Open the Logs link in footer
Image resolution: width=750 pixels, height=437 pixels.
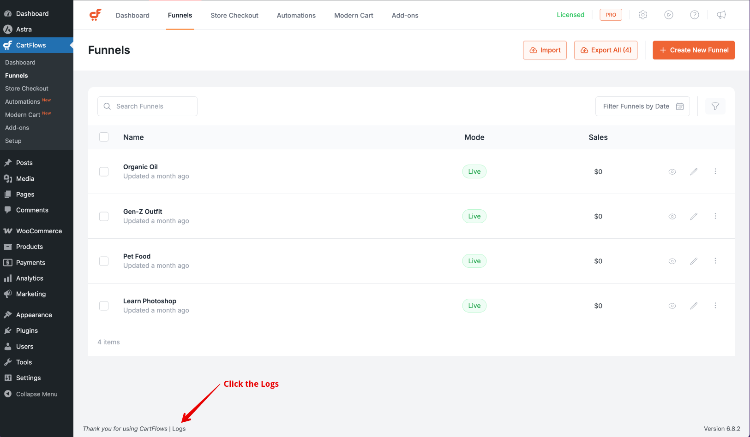click(179, 429)
